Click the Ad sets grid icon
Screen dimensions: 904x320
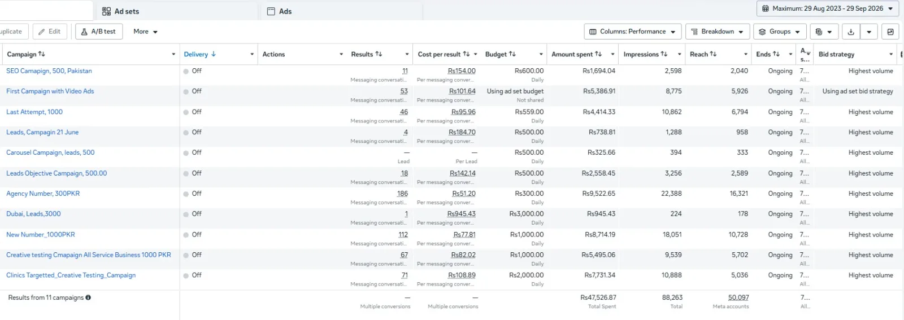[x=106, y=11]
